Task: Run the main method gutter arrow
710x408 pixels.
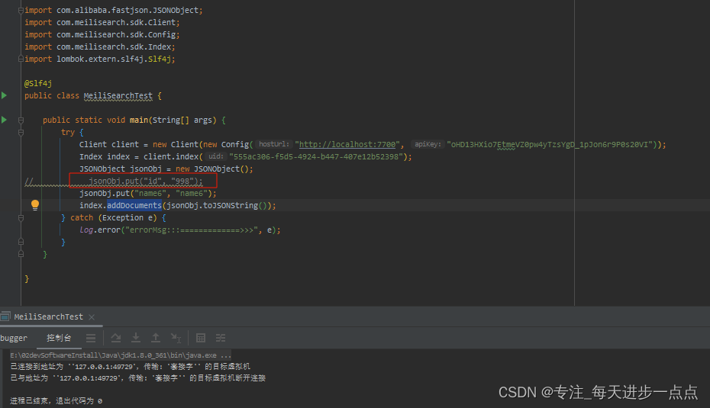Action: [4, 120]
